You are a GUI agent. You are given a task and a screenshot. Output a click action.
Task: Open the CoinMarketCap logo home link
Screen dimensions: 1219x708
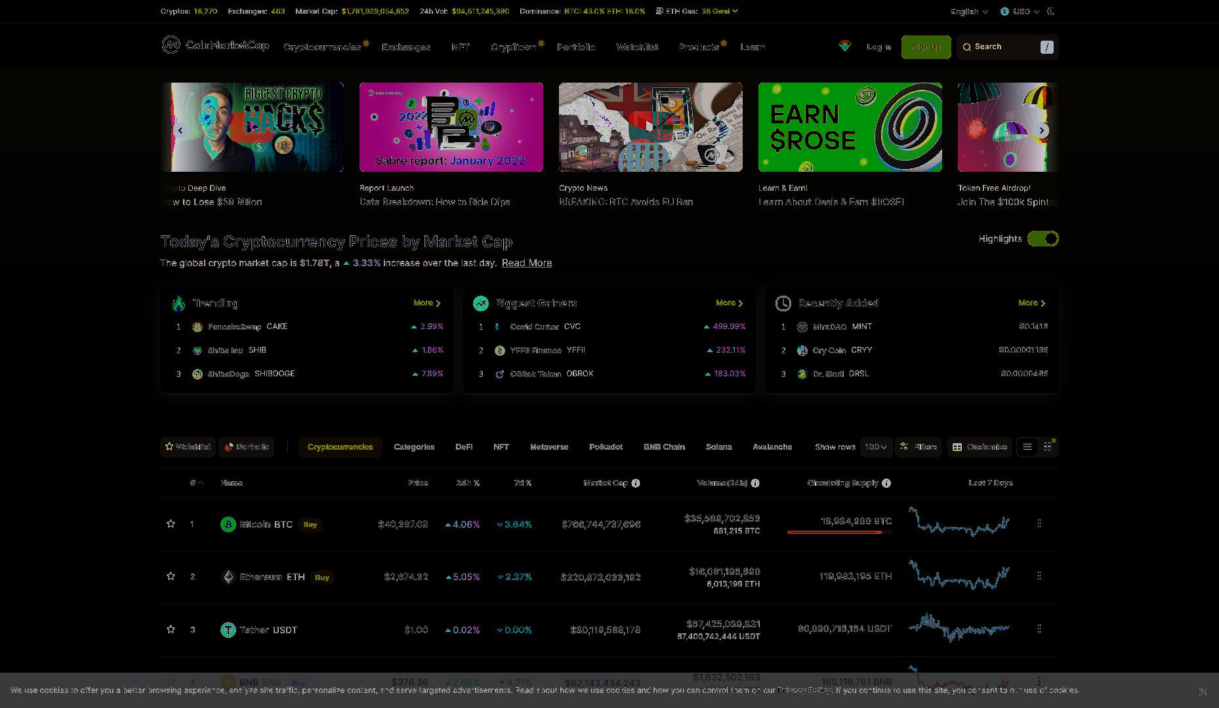215,45
